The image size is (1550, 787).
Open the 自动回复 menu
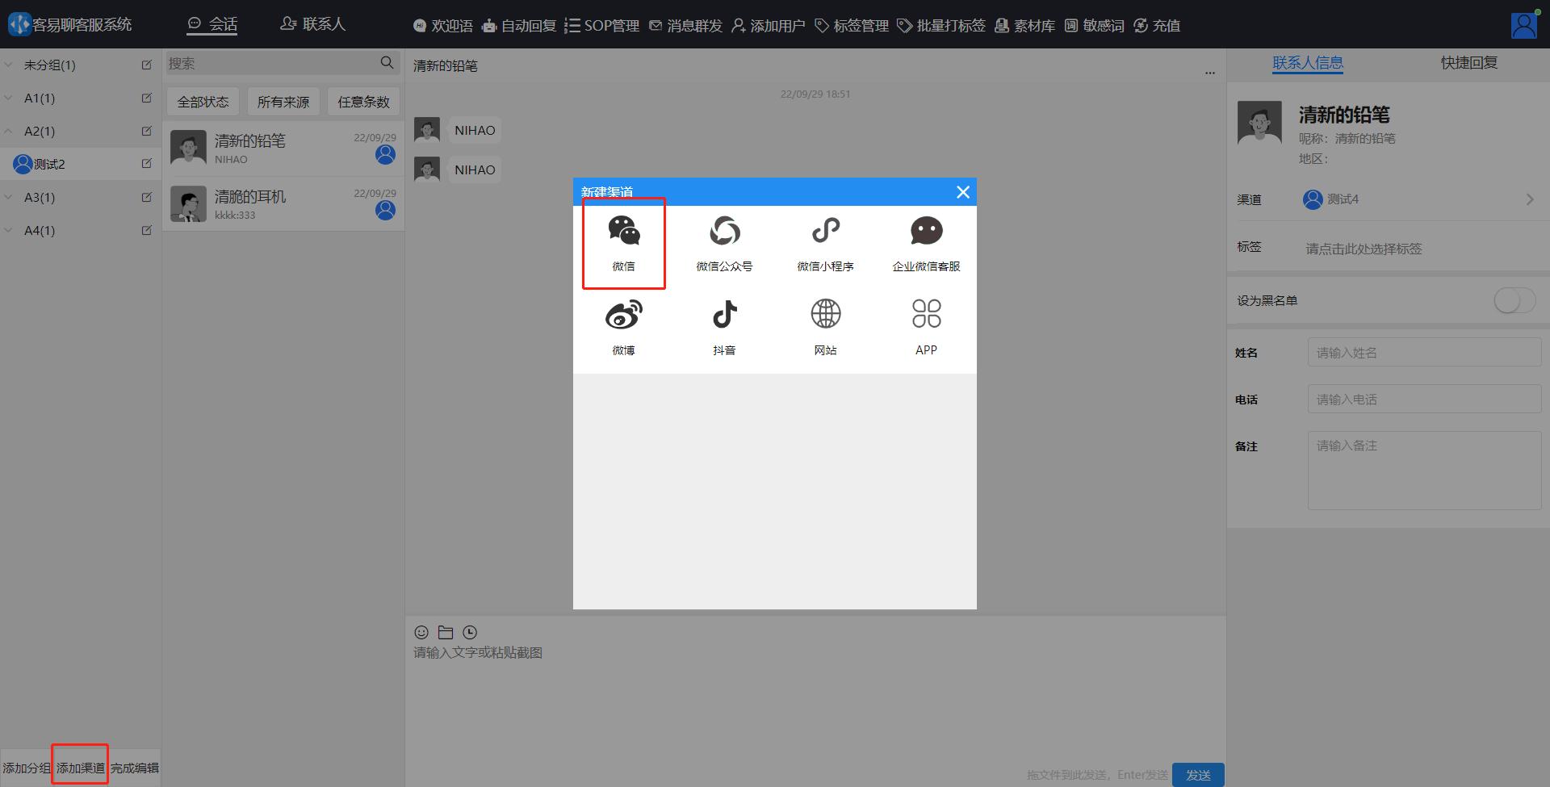point(520,26)
